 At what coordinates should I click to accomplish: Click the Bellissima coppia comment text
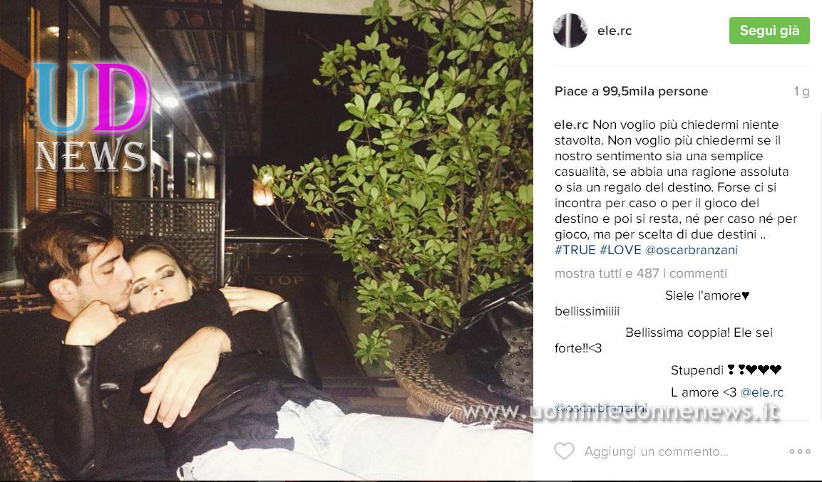point(664,340)
